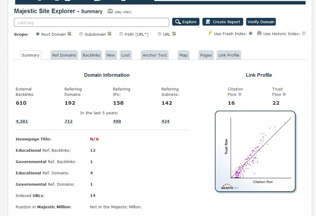Open Citation Flow help question icon
Viewport: 316px width, 216px height.
[x=239, y=94]
